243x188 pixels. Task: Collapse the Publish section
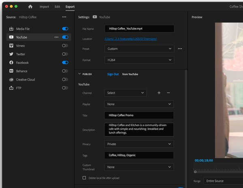[x=79, y=74]
